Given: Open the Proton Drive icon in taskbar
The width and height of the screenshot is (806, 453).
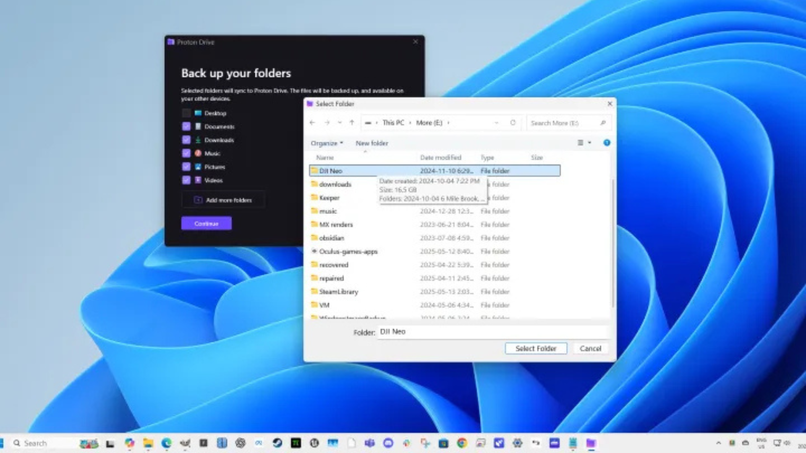Looking at the screenshot, I should point(591,443).
